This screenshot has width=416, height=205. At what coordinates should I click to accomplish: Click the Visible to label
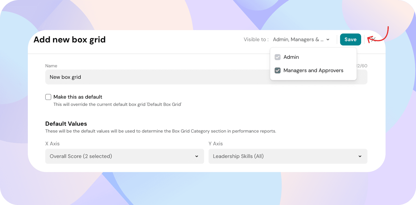click(x=256, y=39)
